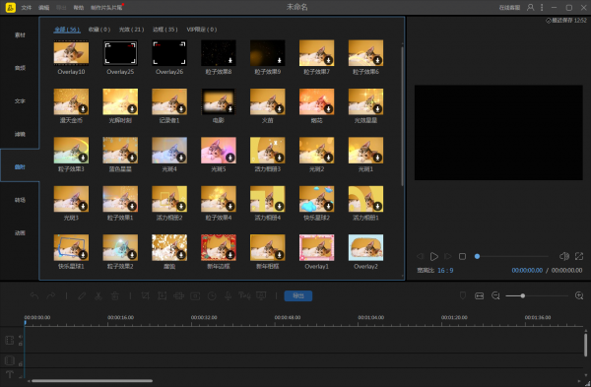Viewport: 591px width, 387px height.
Task: Switch to the 边框 (35) tab
Action: tap(165, 30)
